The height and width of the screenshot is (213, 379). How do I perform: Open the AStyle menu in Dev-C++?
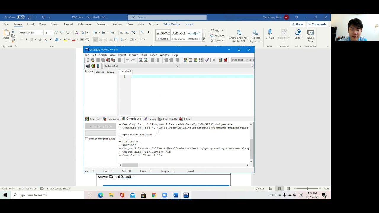153,55
